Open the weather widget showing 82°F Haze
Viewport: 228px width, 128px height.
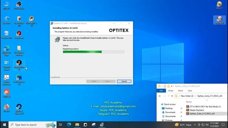click(183, 125)
